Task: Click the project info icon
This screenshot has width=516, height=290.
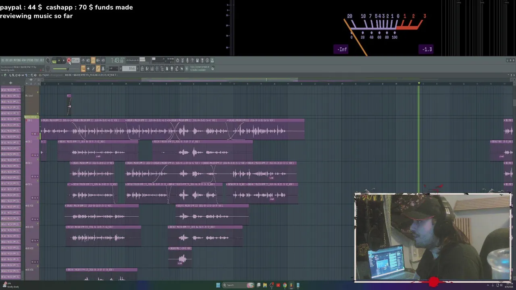Action: pos(207,60)
